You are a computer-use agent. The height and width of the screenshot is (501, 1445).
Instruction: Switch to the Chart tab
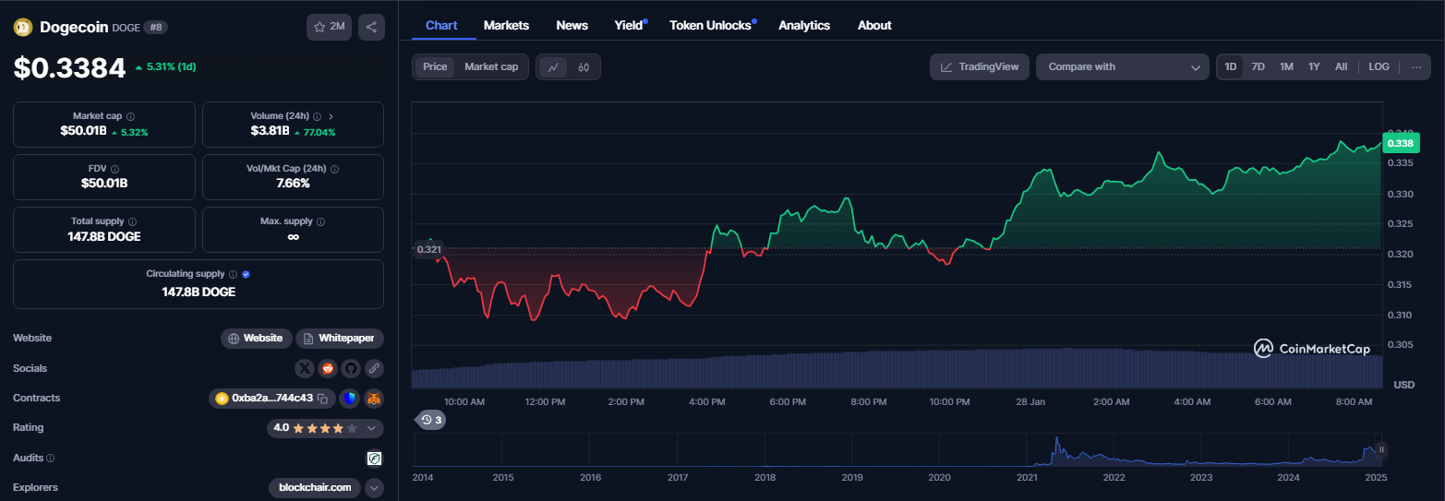[x=441, y=25]
